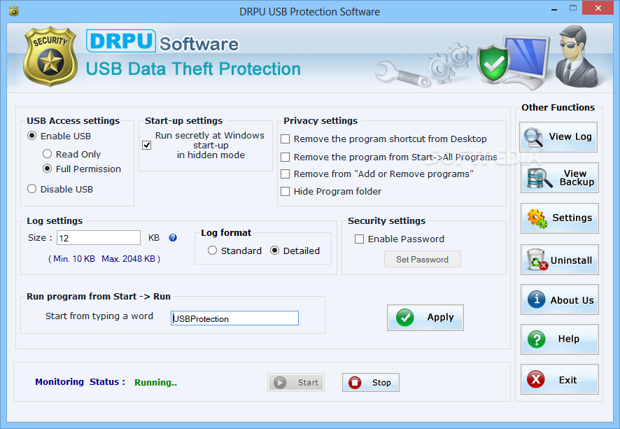Click the Start monitoring button
Screen dimensions: 620x429
[x=296, y=382]
